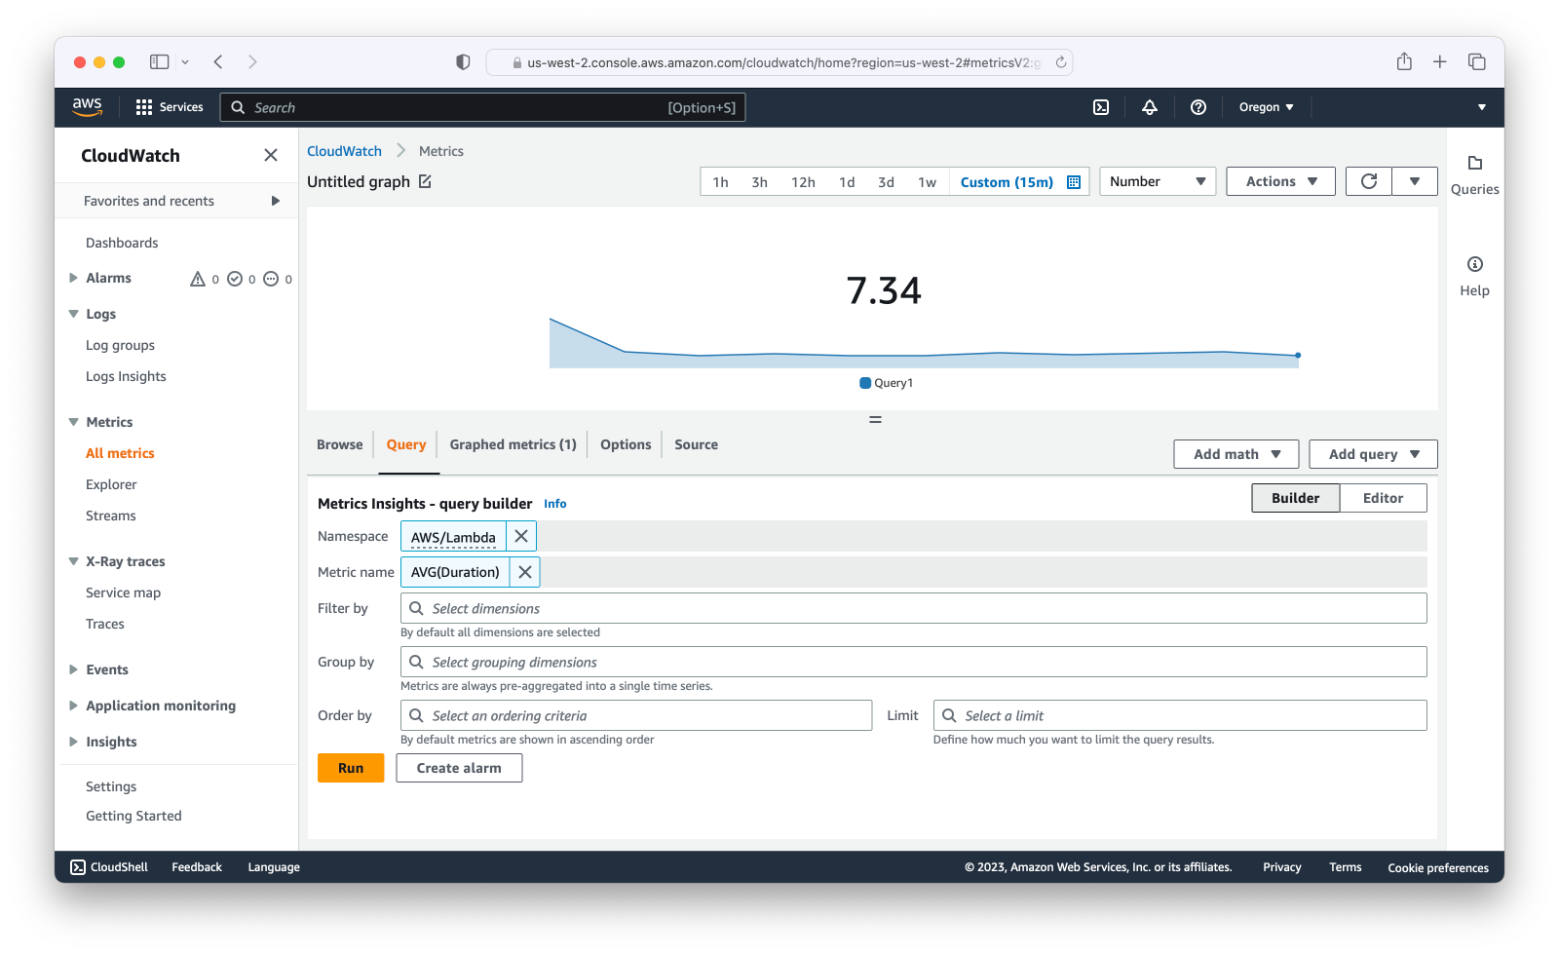Open the Services grid menu
This screenshot has width=1559, height=955.
pos(170,107)
